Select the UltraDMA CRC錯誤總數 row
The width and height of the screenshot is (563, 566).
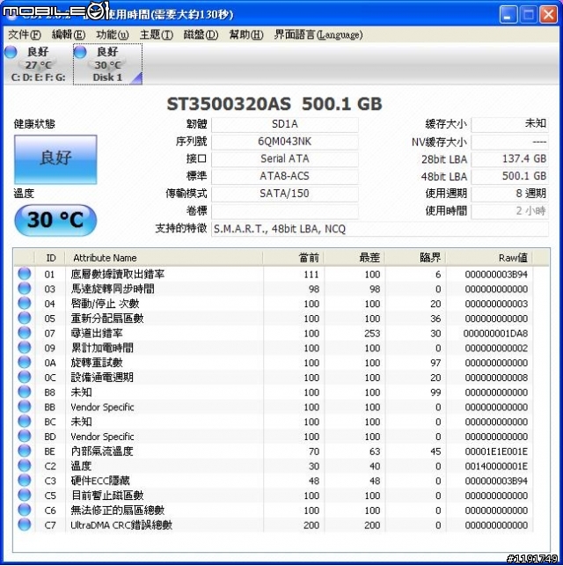[274, 526]
